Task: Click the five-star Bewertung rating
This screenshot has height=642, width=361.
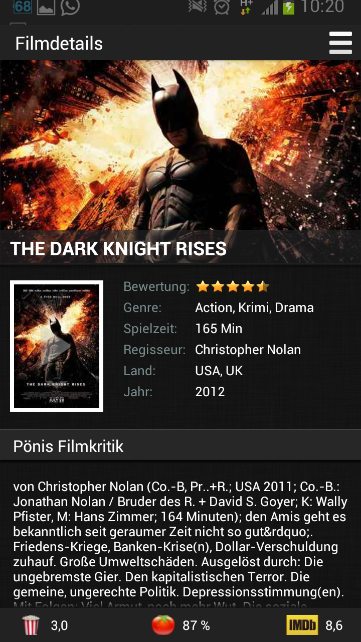Action: [233, 287]
